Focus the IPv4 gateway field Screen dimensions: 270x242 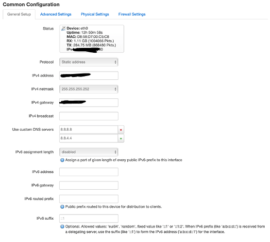click(x=89, y=103)
